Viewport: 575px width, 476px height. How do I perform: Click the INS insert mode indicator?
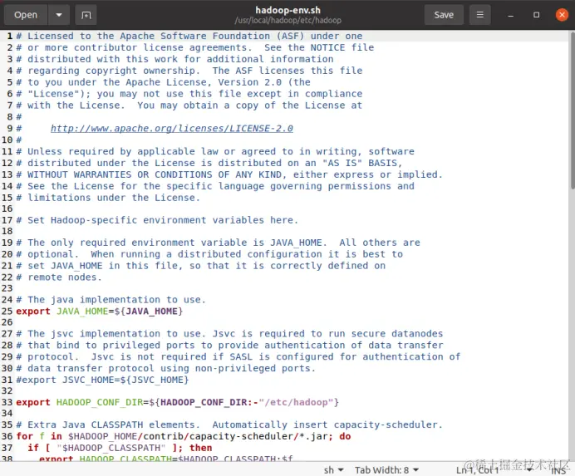[558, 470]
